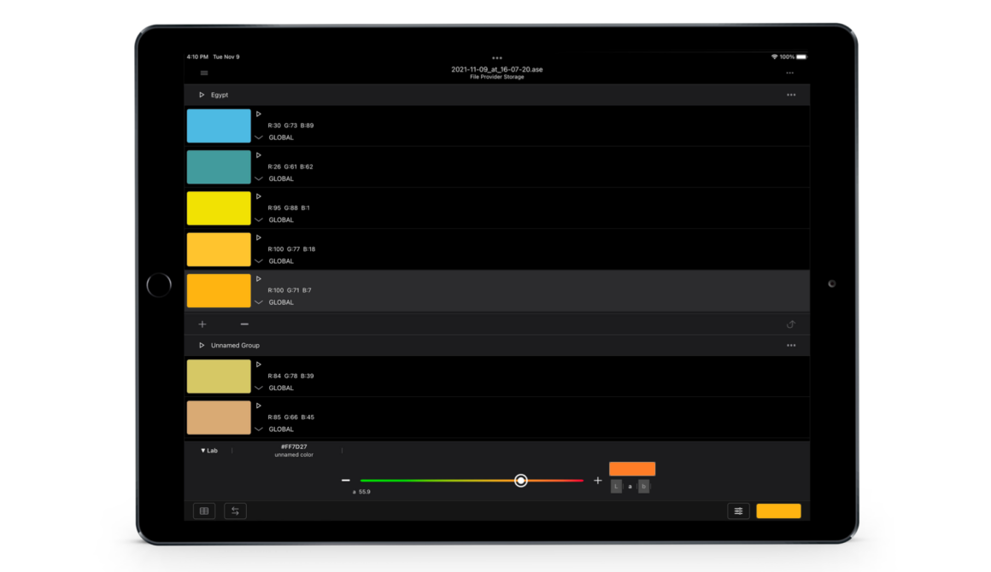Click the swap arrows icon

coord(234,511)
